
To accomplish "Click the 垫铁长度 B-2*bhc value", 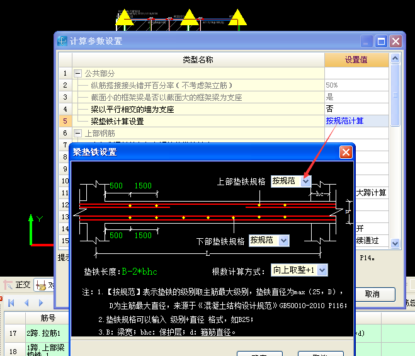I will [139, 272].
